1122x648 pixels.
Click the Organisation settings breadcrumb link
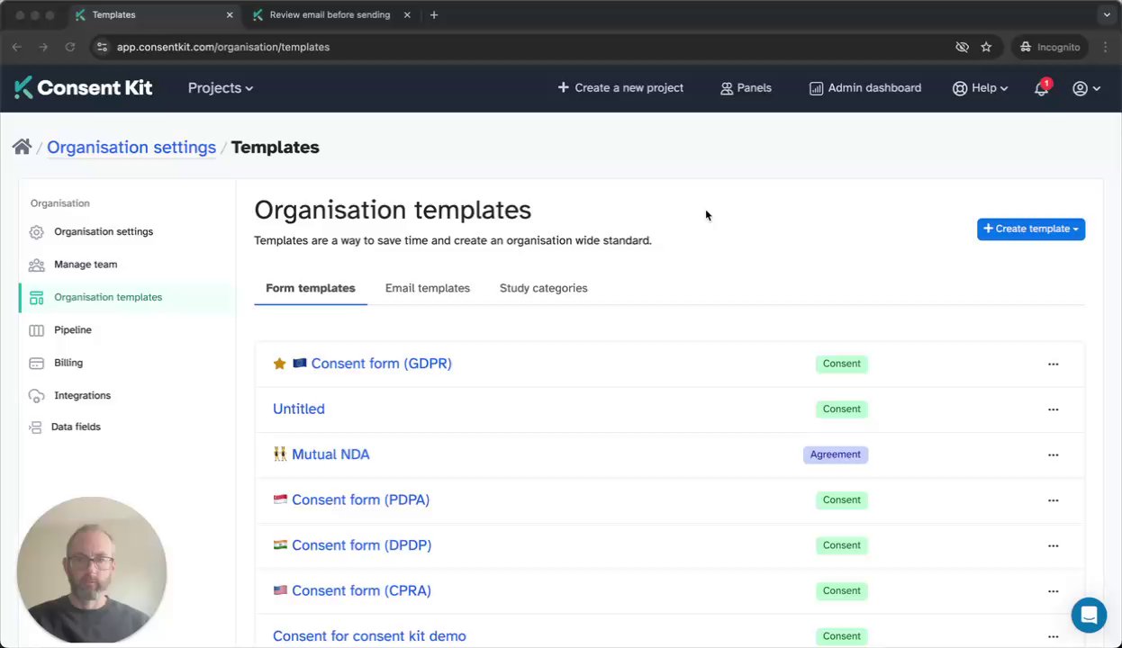click(x=131, y=147)
